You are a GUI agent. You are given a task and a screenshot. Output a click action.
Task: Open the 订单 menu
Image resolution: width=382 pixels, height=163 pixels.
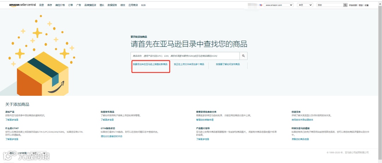[x=70, y=5]
